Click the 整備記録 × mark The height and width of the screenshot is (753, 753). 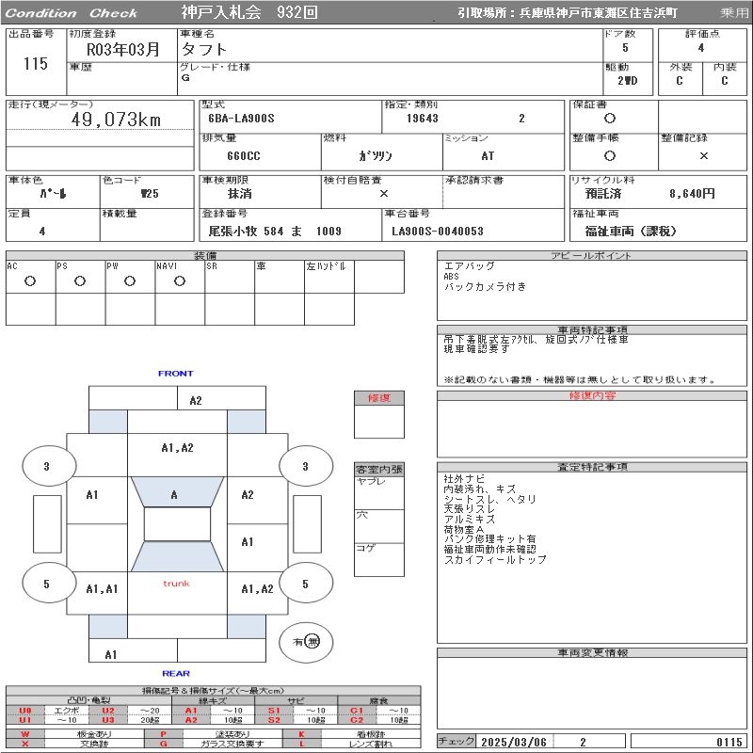pyautogui.click(x=703, y=155)
